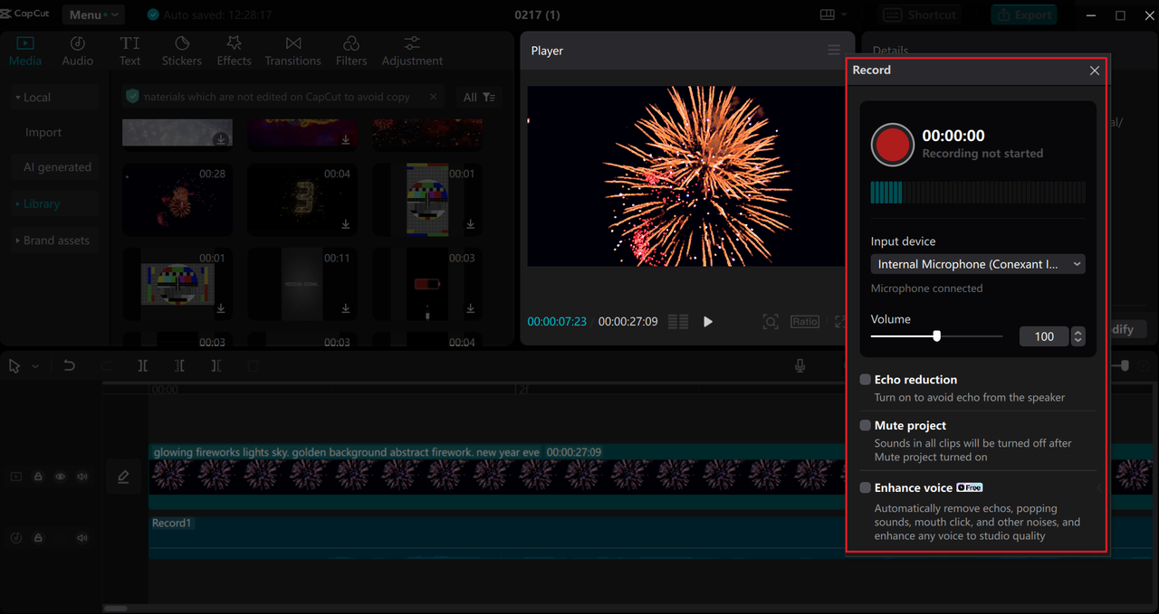This screenshot has width=1159, height=614.
Task: Open the Player panel menu icon
Action: pos(834,51)
